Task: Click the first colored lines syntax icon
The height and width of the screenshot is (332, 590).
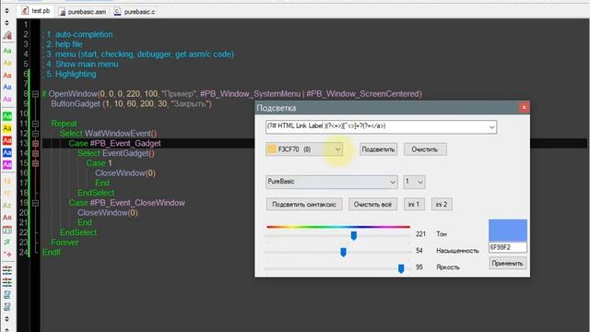Action: (x=7, y=270)
